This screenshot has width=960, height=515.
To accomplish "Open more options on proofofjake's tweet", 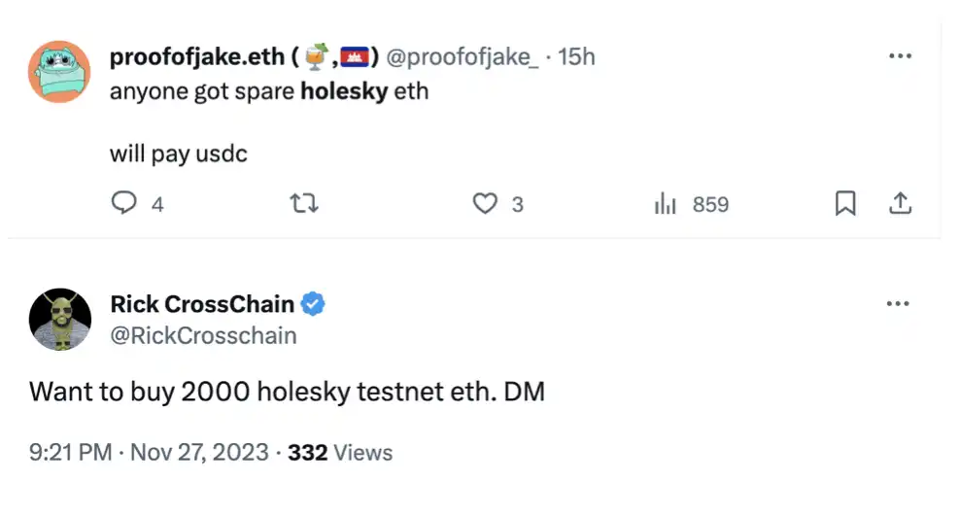I will point(901,55).
